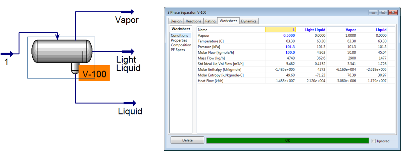Open the Design tab
Image resolution: width=401 pixels, height=151 pixels.
176,21
